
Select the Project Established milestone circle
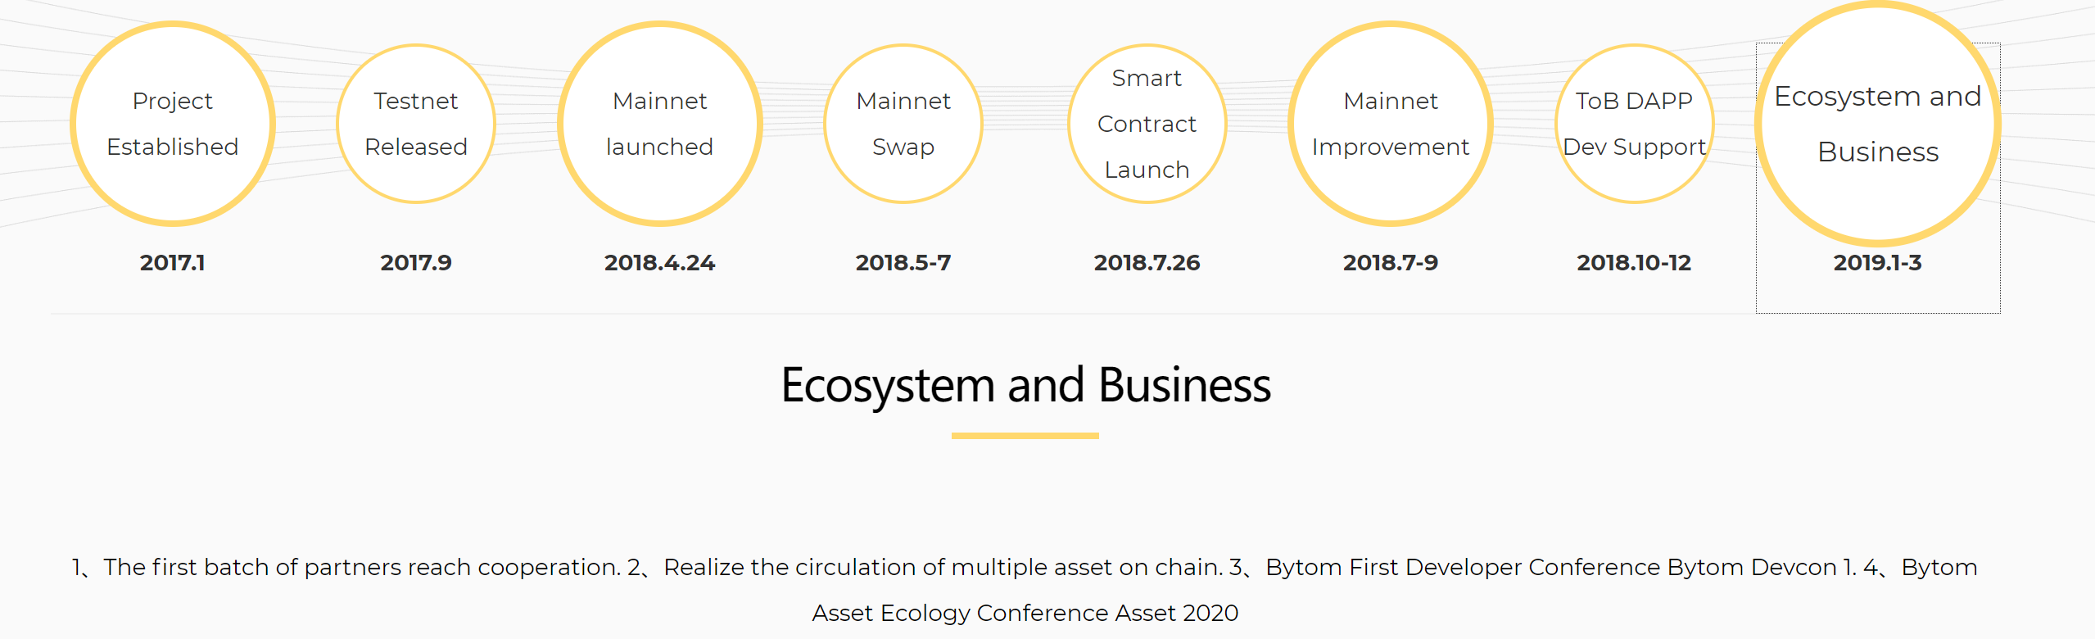[172, 124]
